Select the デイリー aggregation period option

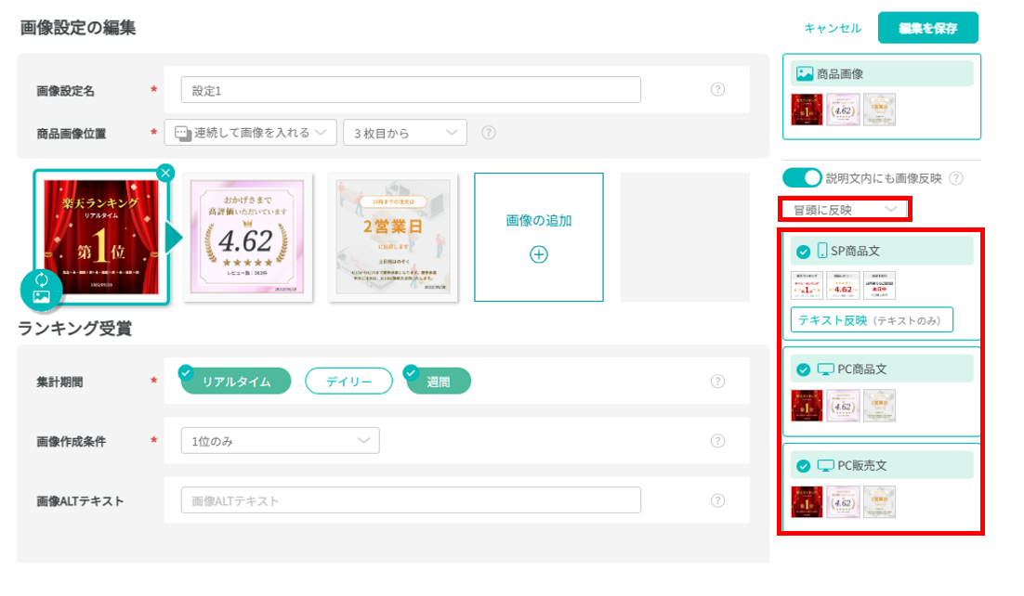tap(349, 382)
